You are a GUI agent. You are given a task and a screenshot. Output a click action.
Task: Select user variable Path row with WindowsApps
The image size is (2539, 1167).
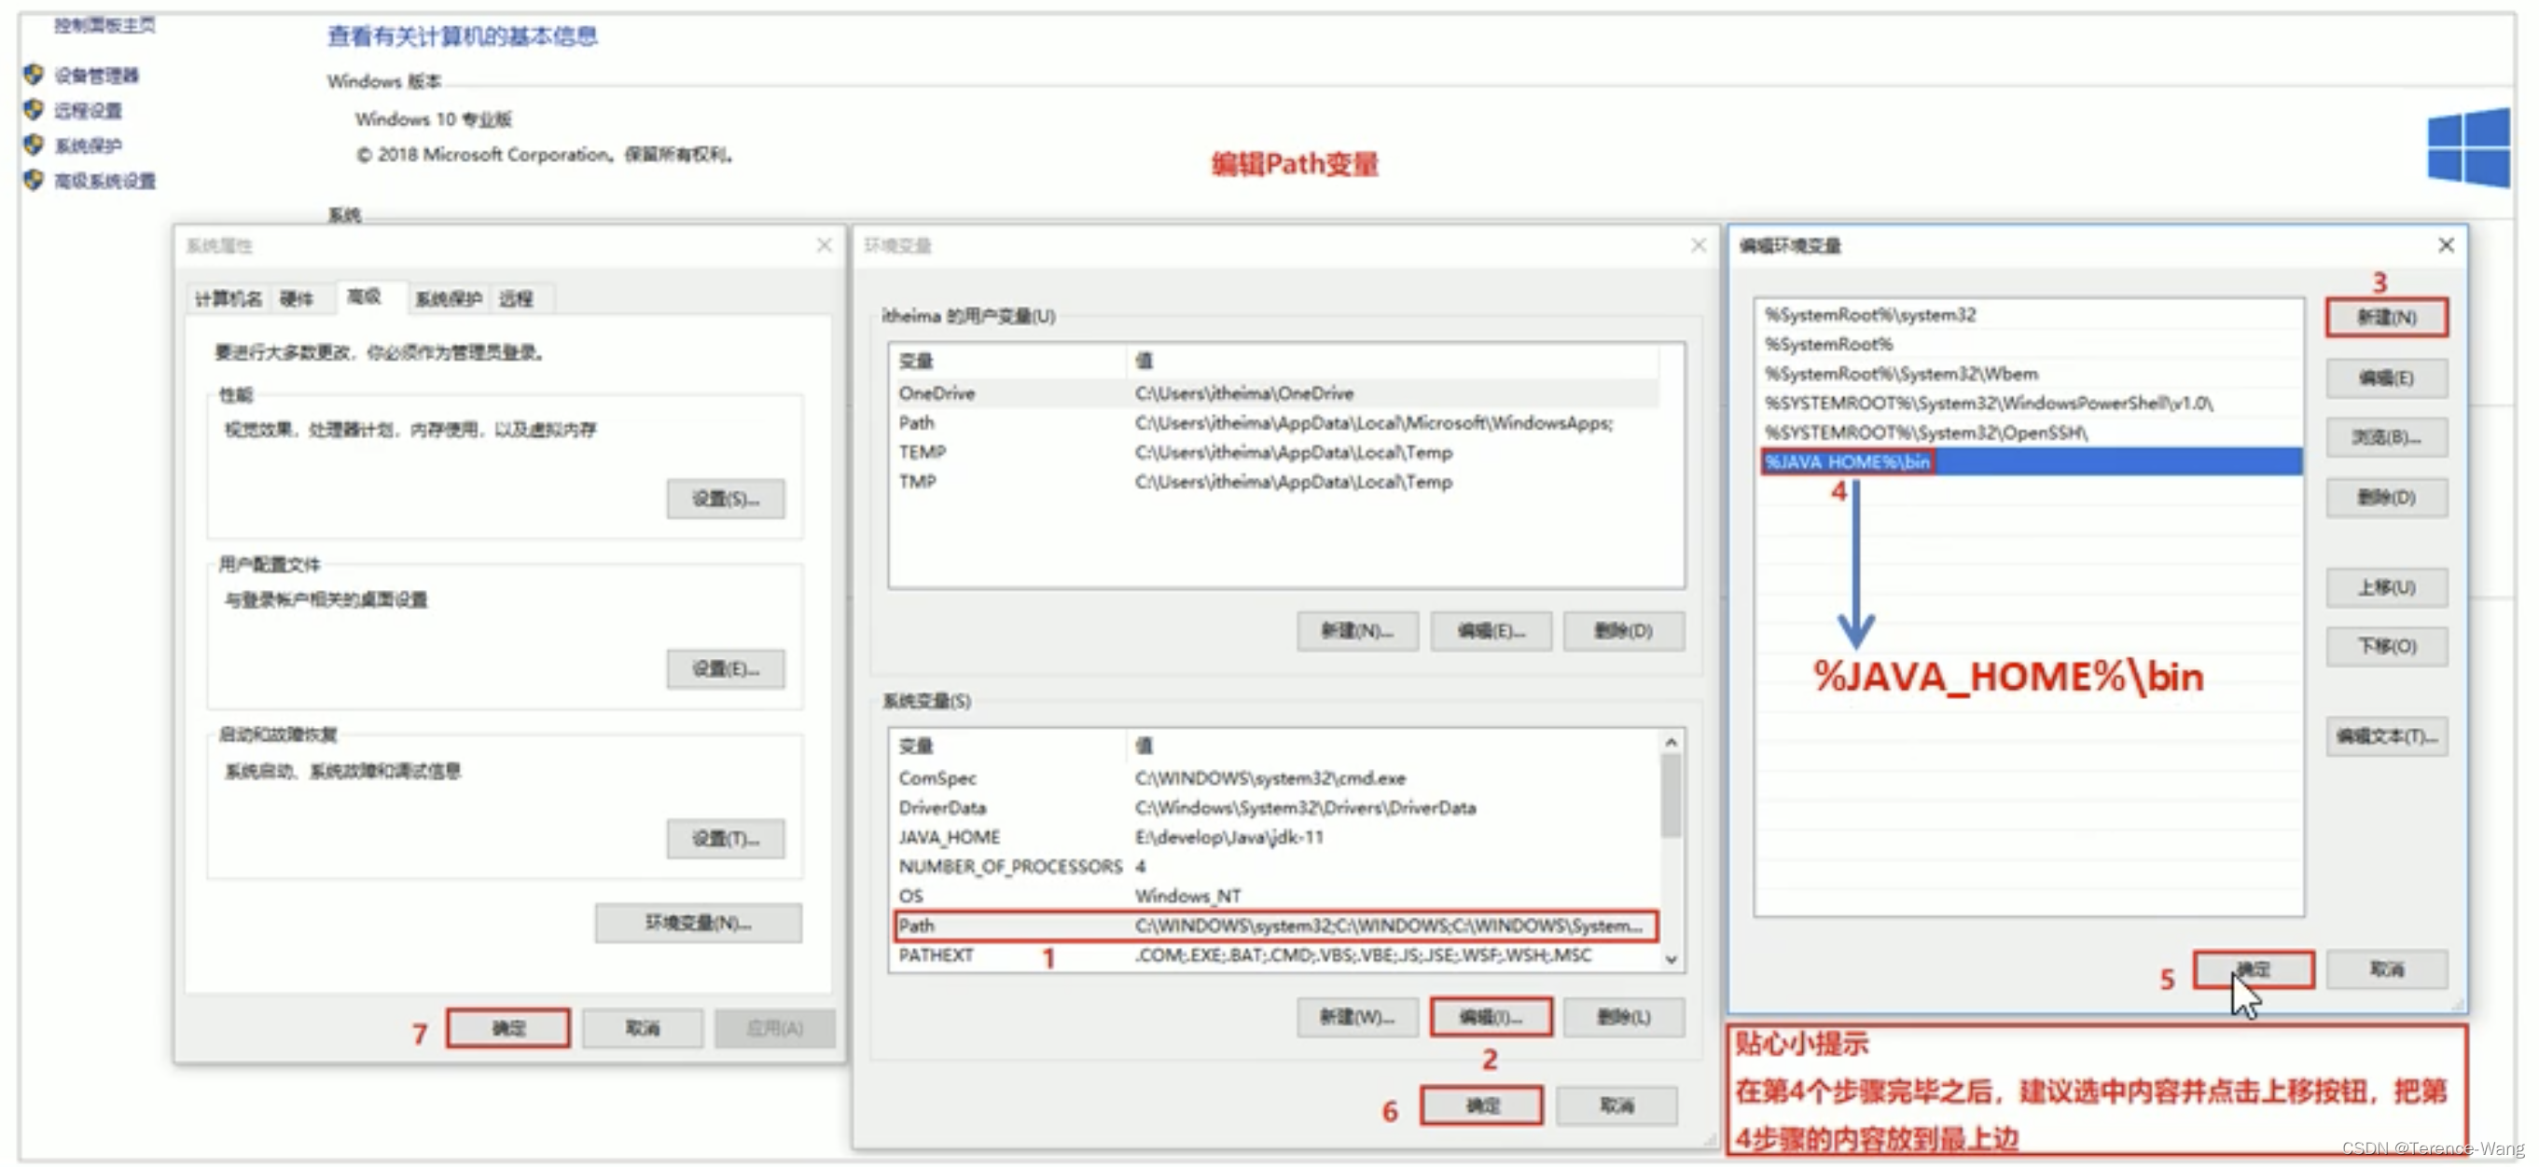point(1274,422)
